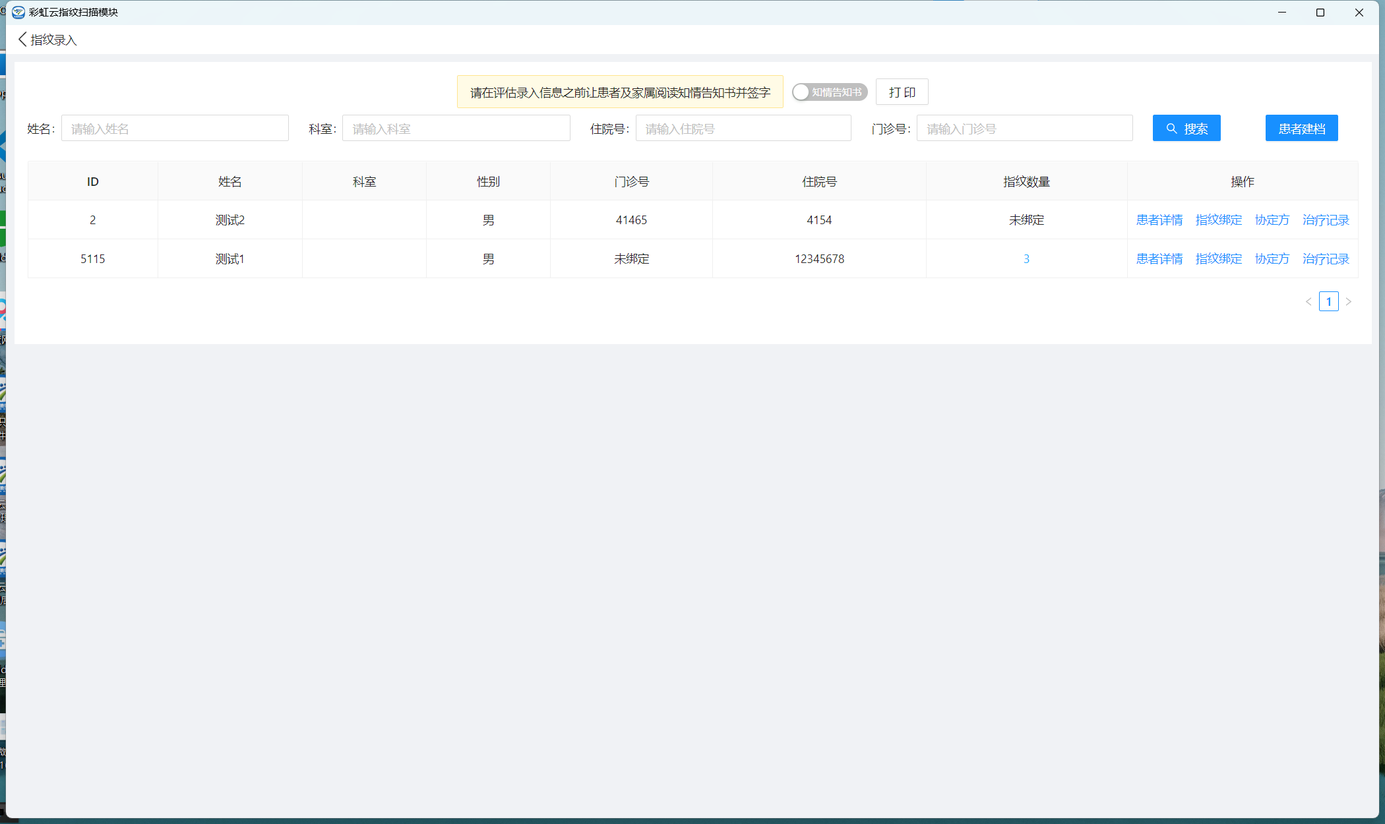Open 患者详情 for 测试2
Screen dimensions: 1385x824
1159,220
